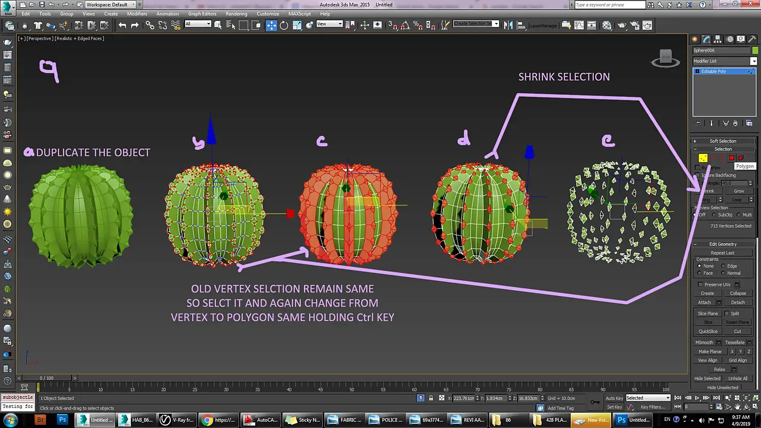Click the Mirror tool icon

[x=508, y=25]
